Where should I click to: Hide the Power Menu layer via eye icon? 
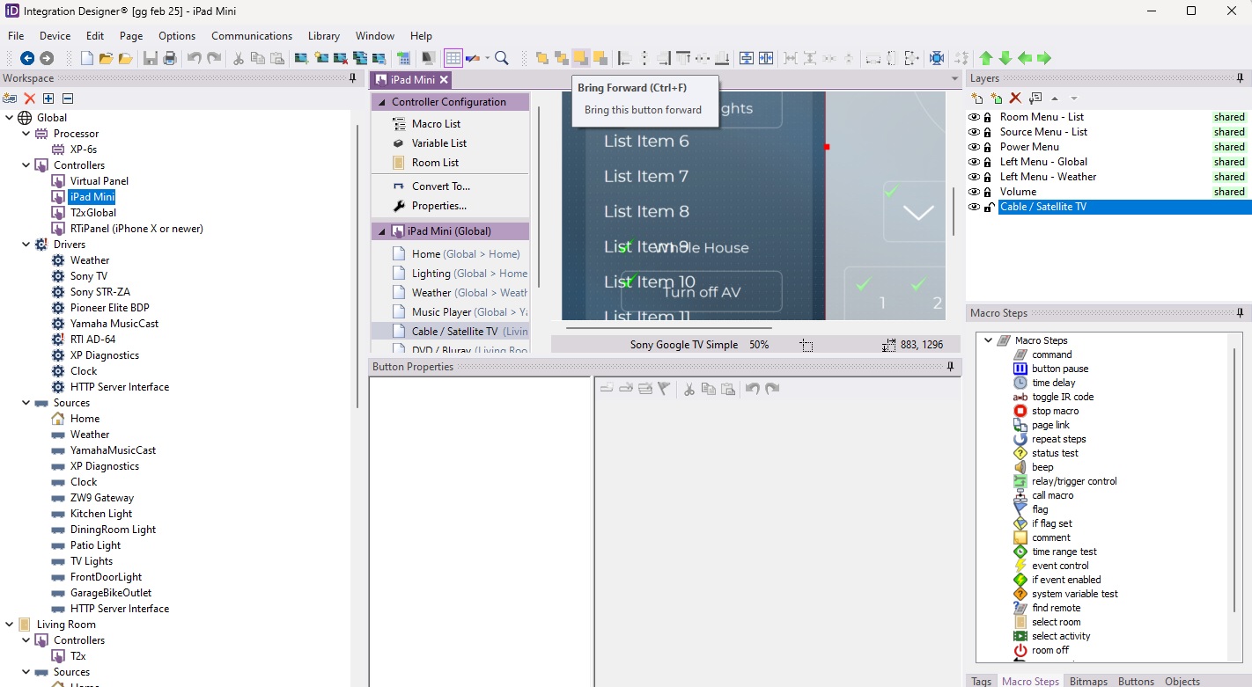click(974, 147)
